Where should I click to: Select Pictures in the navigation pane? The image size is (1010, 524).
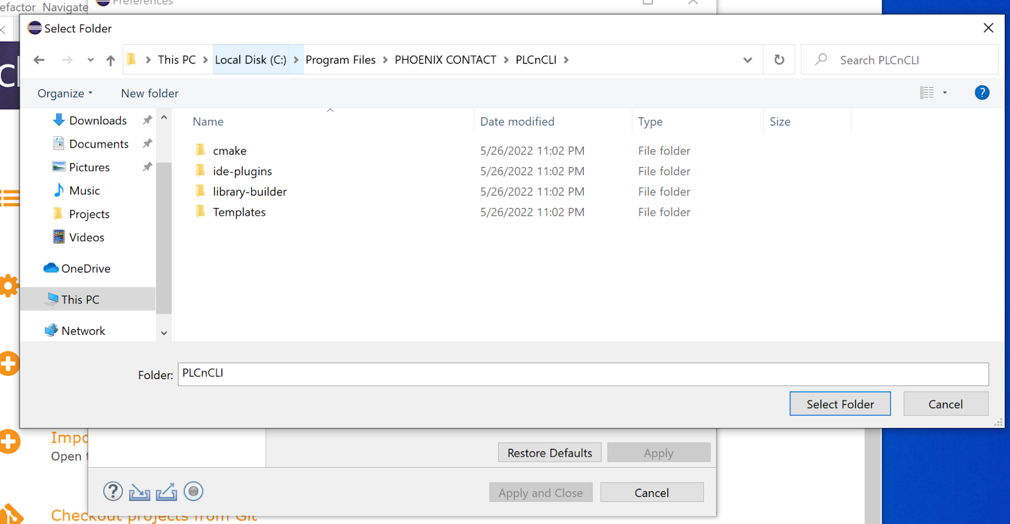coord(89,167)
